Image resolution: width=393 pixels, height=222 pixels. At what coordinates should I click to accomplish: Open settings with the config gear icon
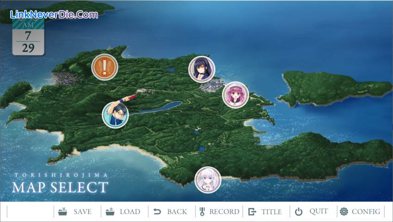pos(344,212)
